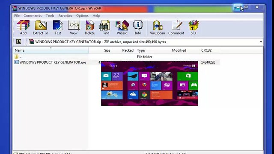274x154 pixels.
Task: Open the Favorites menu
Action: click(65, 15)
